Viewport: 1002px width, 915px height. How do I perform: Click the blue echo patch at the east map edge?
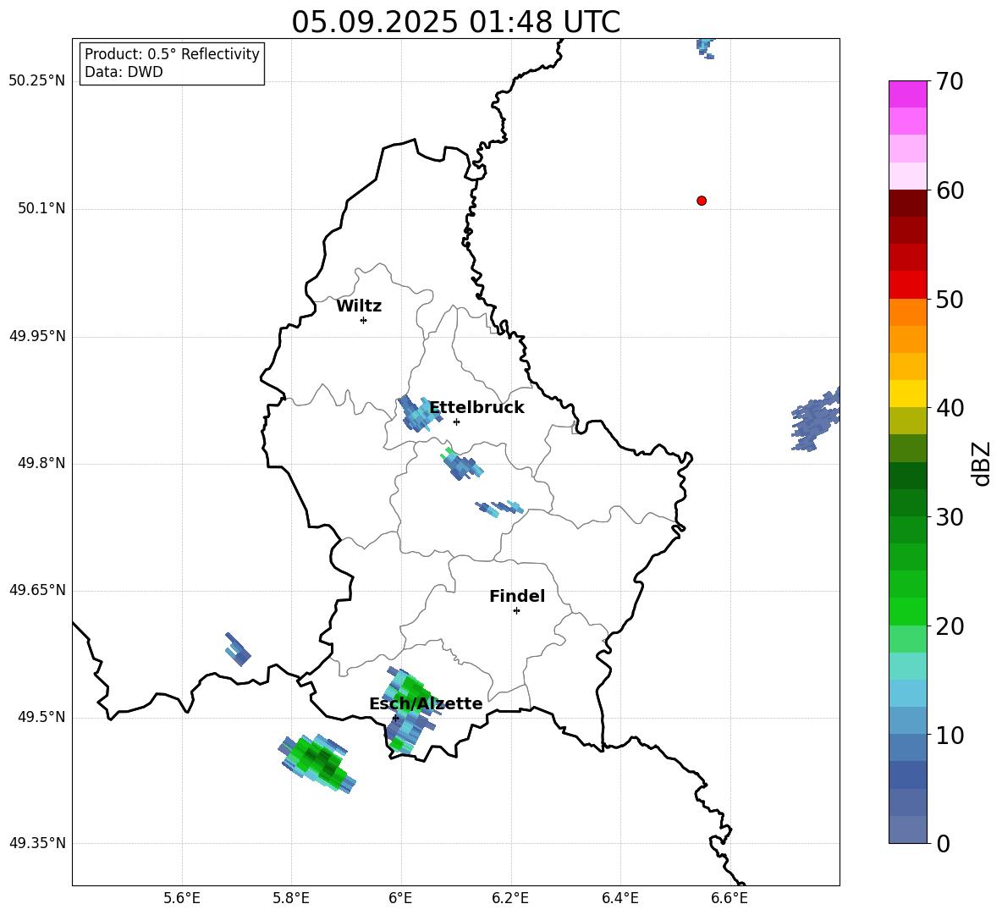(x=816, y=419)
